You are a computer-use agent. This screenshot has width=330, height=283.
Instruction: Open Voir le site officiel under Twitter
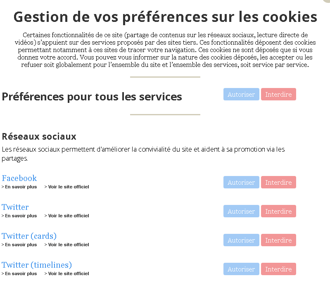[x=69, y=216]
